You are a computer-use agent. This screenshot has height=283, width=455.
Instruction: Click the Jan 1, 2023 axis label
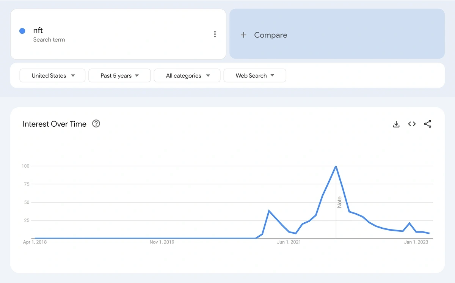click(x=416, y=242)
